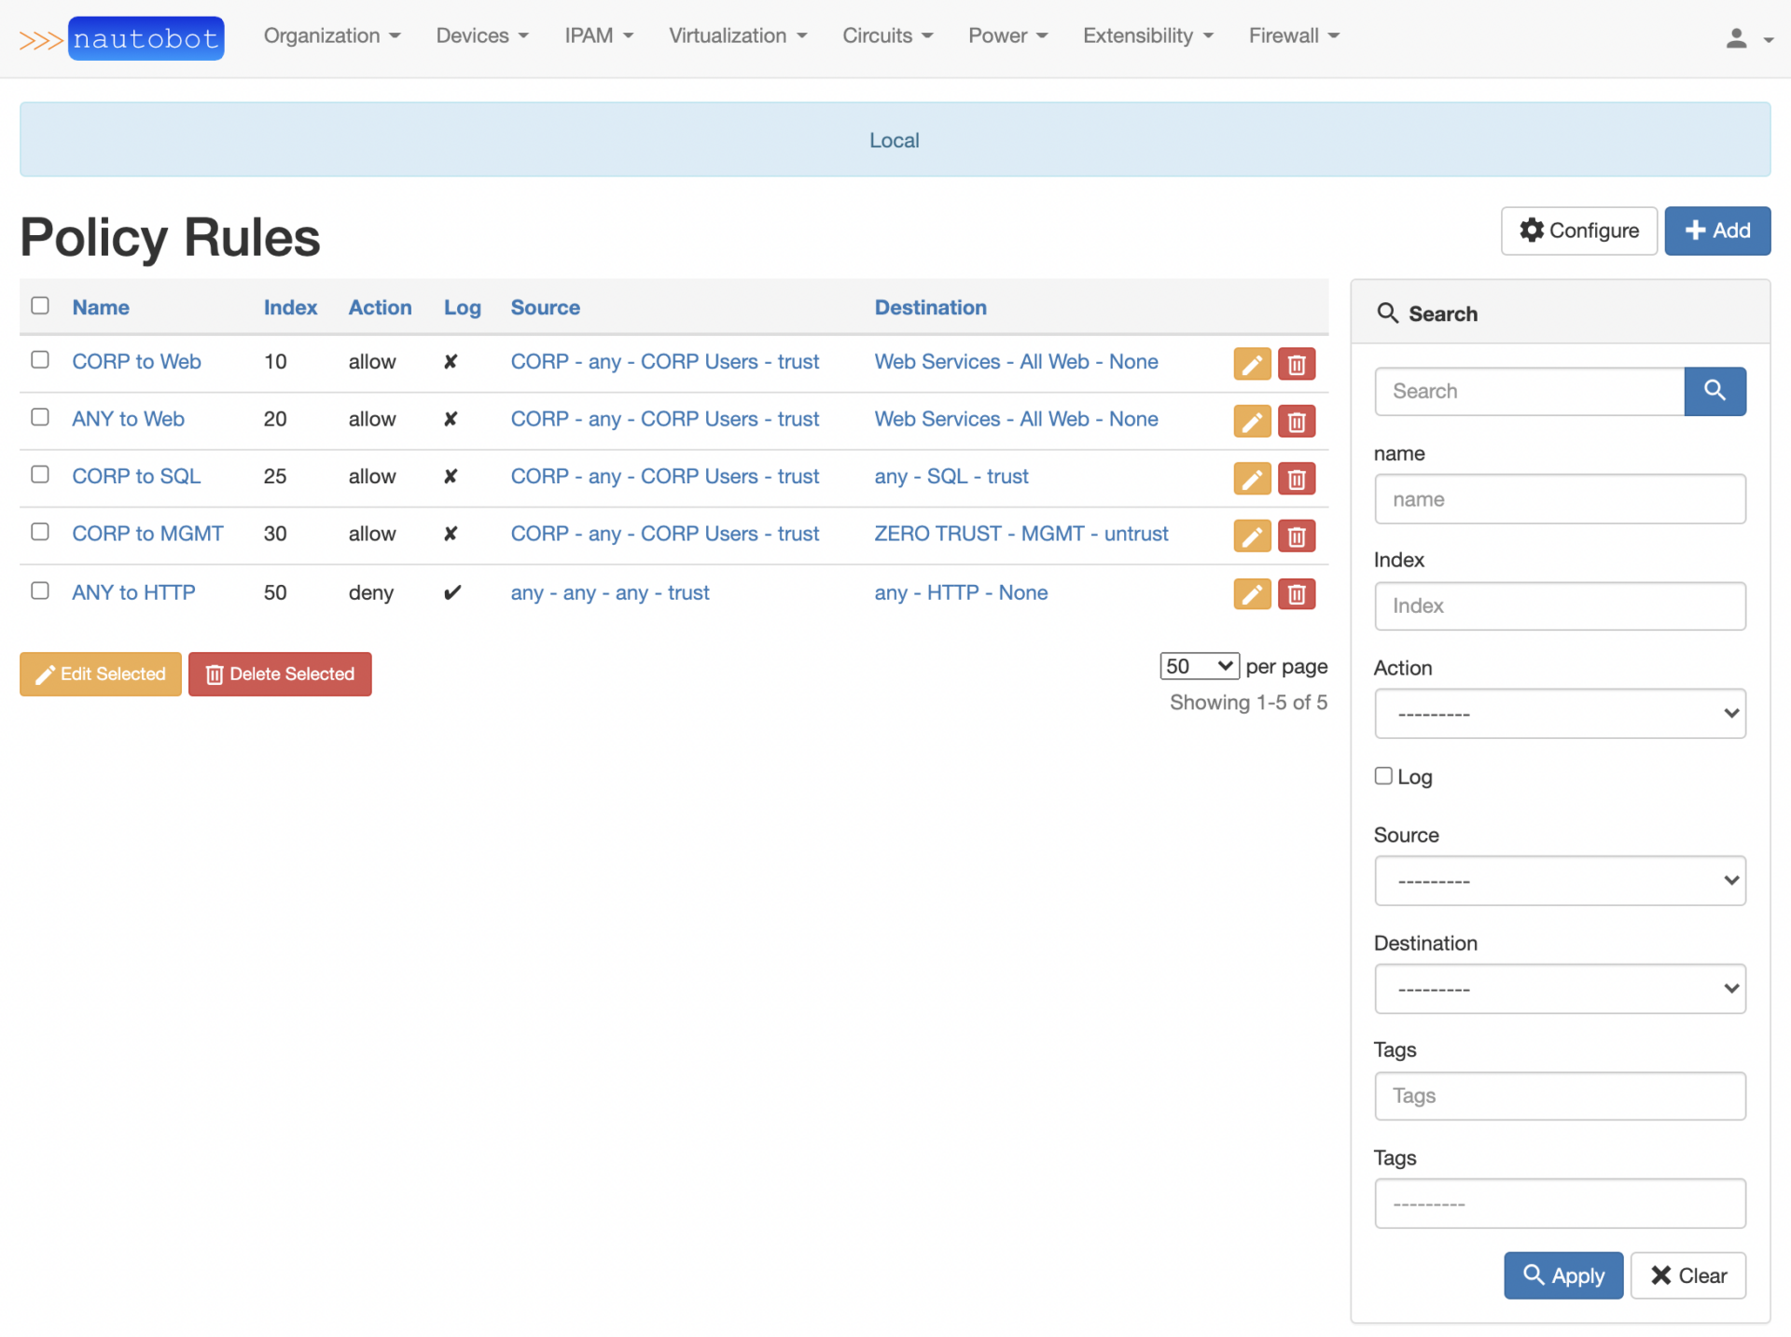Open the CORP to MGMT rule link
Image resolution: width=1791 pixels, height=1337 pixels.
(x=147, y=534)
